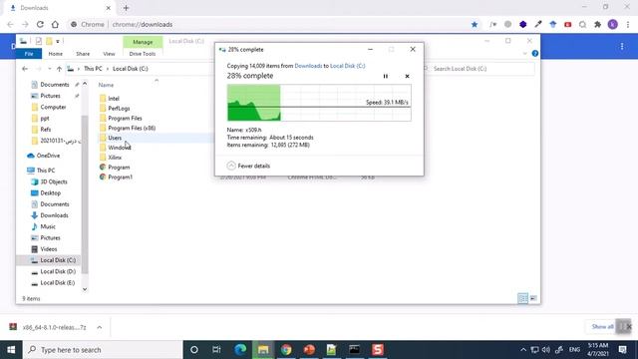This screenshot has height=359, width=638.
Task: Cancel the copy with the small X
Action: pyautogui.click(x=407, y=76)
